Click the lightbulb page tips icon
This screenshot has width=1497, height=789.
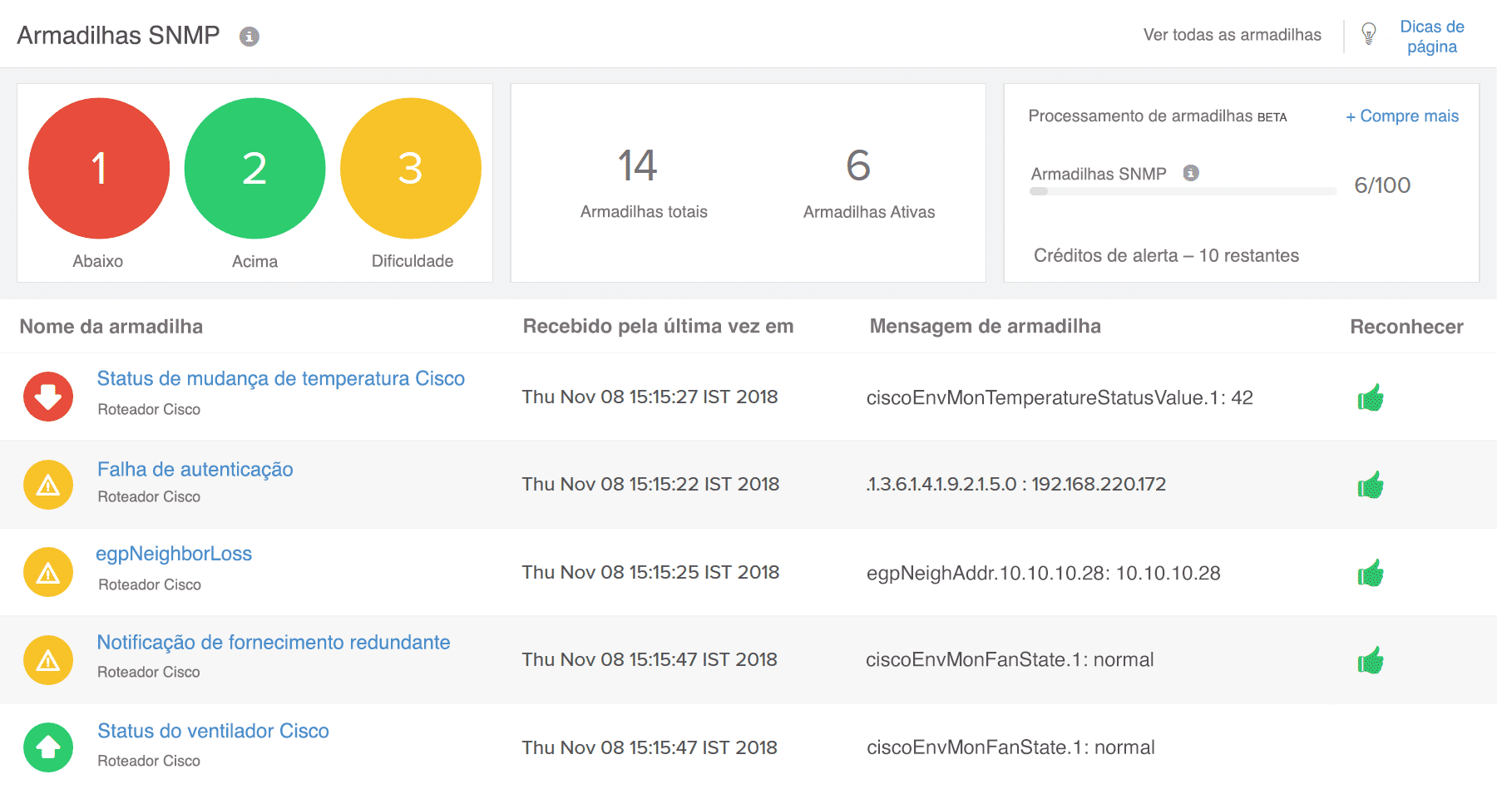coord(1368,34)
